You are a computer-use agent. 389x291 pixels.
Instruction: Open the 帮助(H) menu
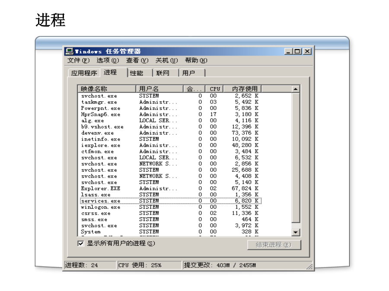(x=196, y=60)
